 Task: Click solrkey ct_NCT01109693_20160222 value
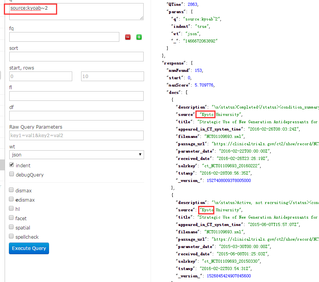231,166
